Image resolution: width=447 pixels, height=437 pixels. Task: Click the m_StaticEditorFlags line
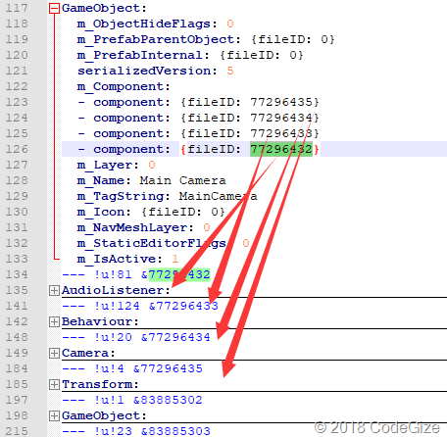tap(163, 243)
